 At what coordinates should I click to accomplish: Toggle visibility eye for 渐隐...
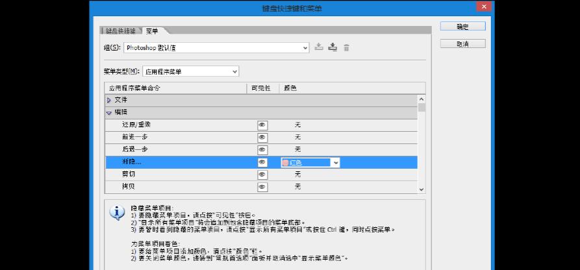point(262,162)
